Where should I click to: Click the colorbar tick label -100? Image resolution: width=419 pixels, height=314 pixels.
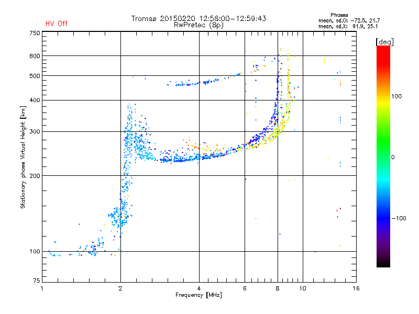399,218
